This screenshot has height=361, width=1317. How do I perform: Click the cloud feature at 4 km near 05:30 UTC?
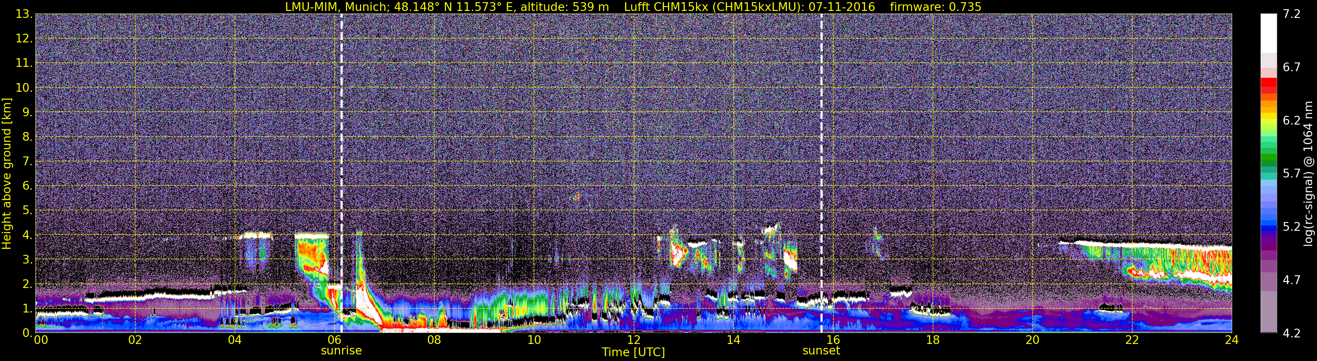tap(311, 236)
